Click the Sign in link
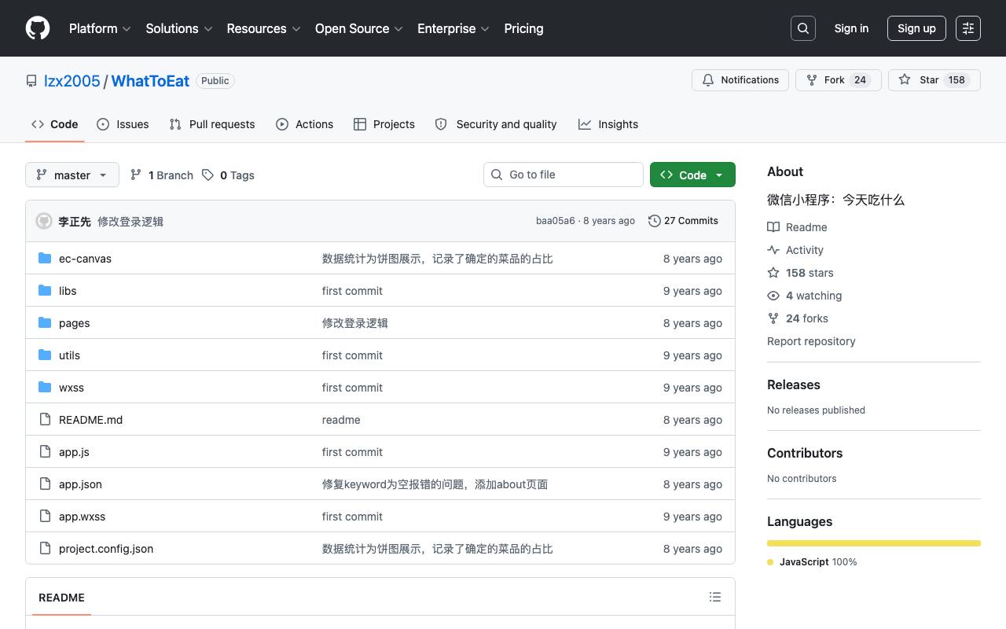Image resolution: width=1006 pixels, height=629 pixels. (x=851, y=28)
